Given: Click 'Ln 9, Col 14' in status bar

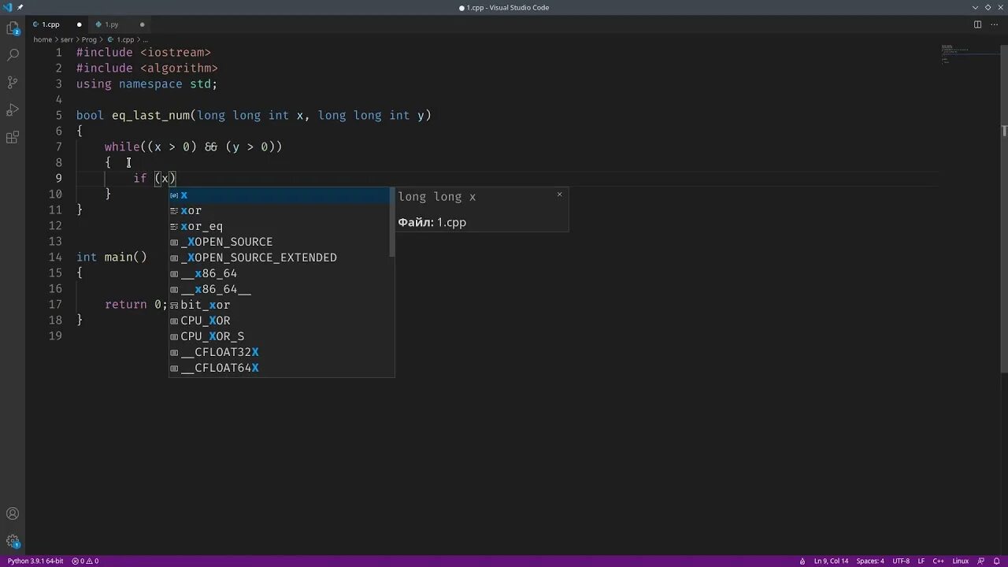Looking at the screenshot, I should pyautogui.click(x=831, y=561).
